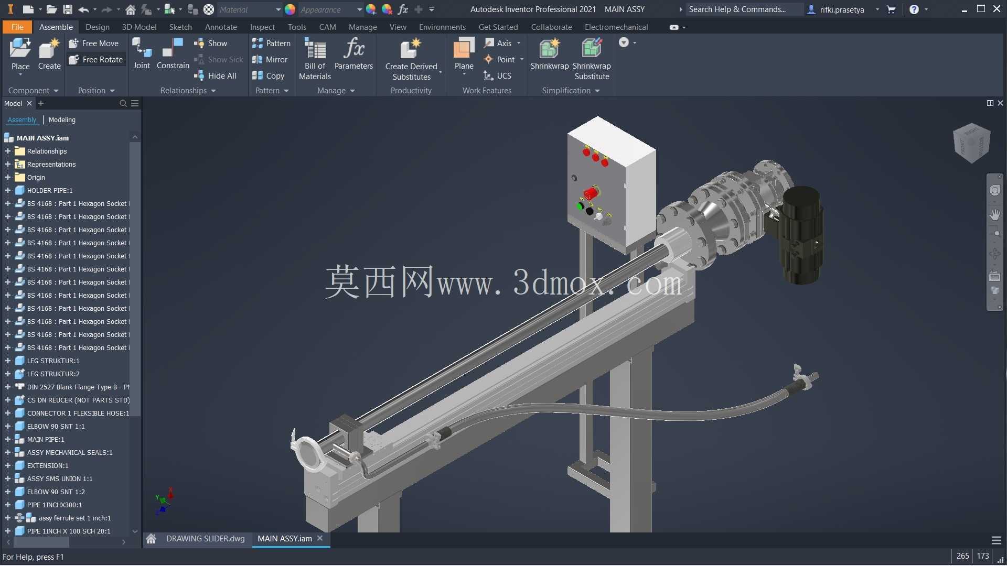Expand the Origin folder node
The width and height of the screenshot is (1007, 566).
(x=8, y=178)
